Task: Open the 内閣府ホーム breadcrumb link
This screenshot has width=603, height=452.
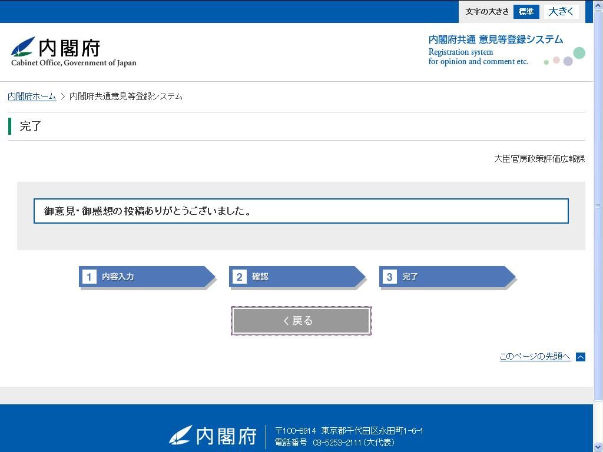Action: [32, 97]
